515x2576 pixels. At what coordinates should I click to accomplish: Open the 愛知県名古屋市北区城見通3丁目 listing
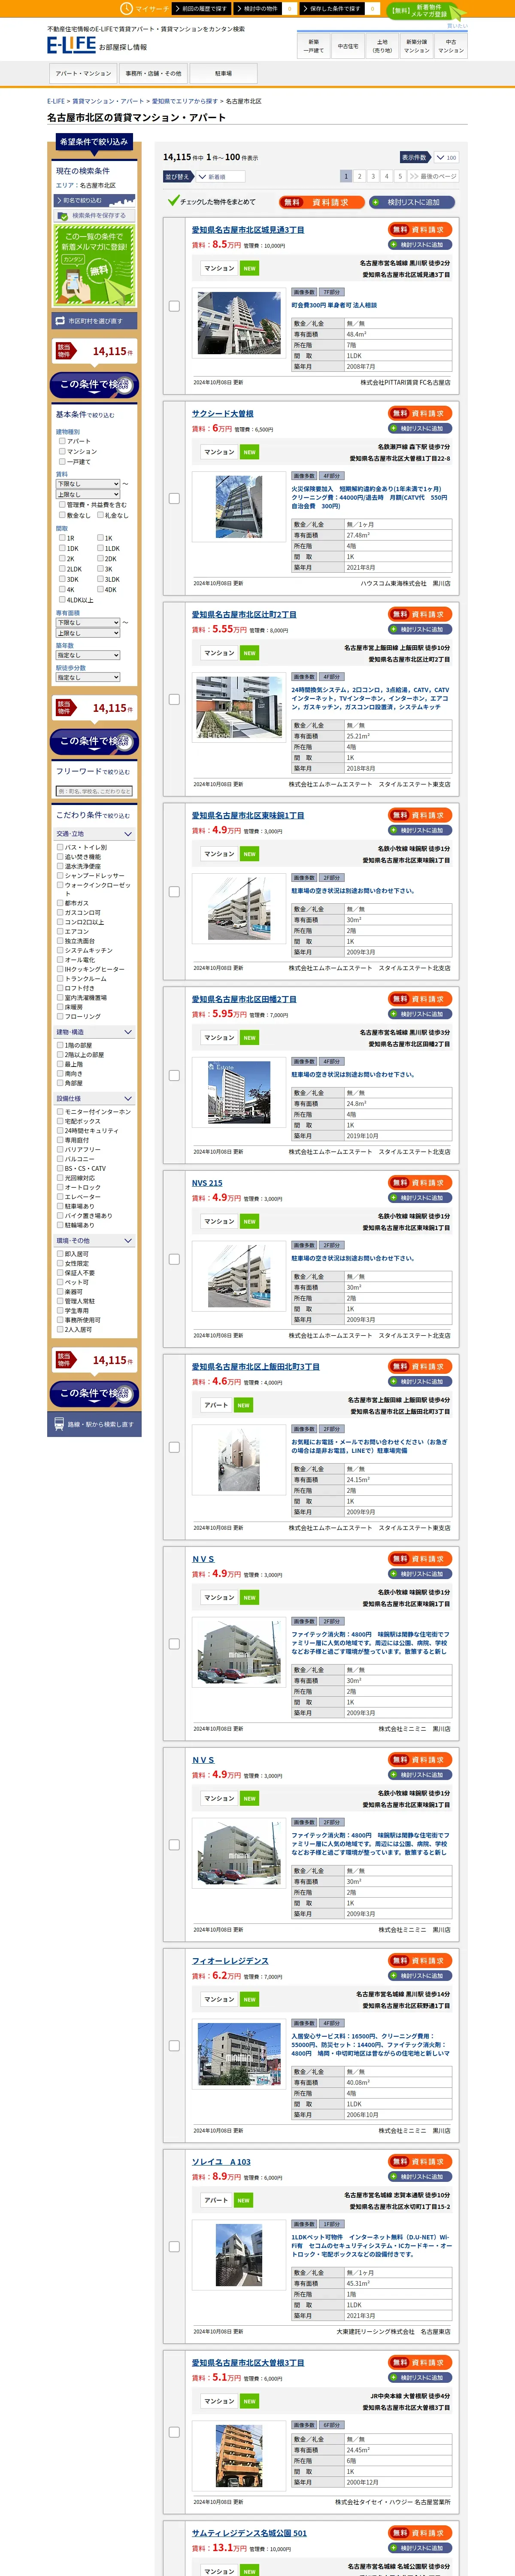tap(248, 230)
